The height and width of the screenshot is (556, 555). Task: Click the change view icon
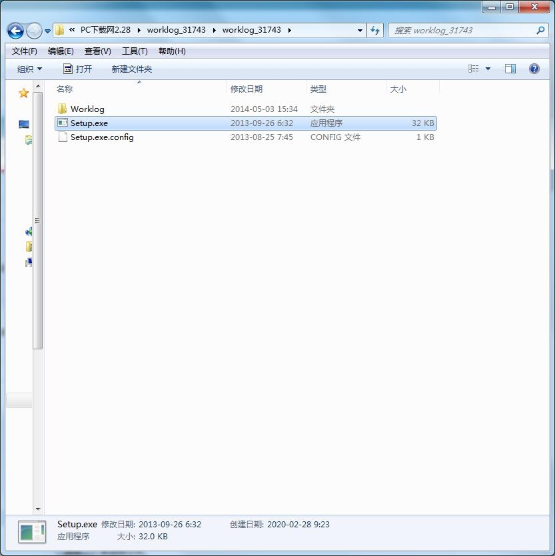click(x=473, y=69)
